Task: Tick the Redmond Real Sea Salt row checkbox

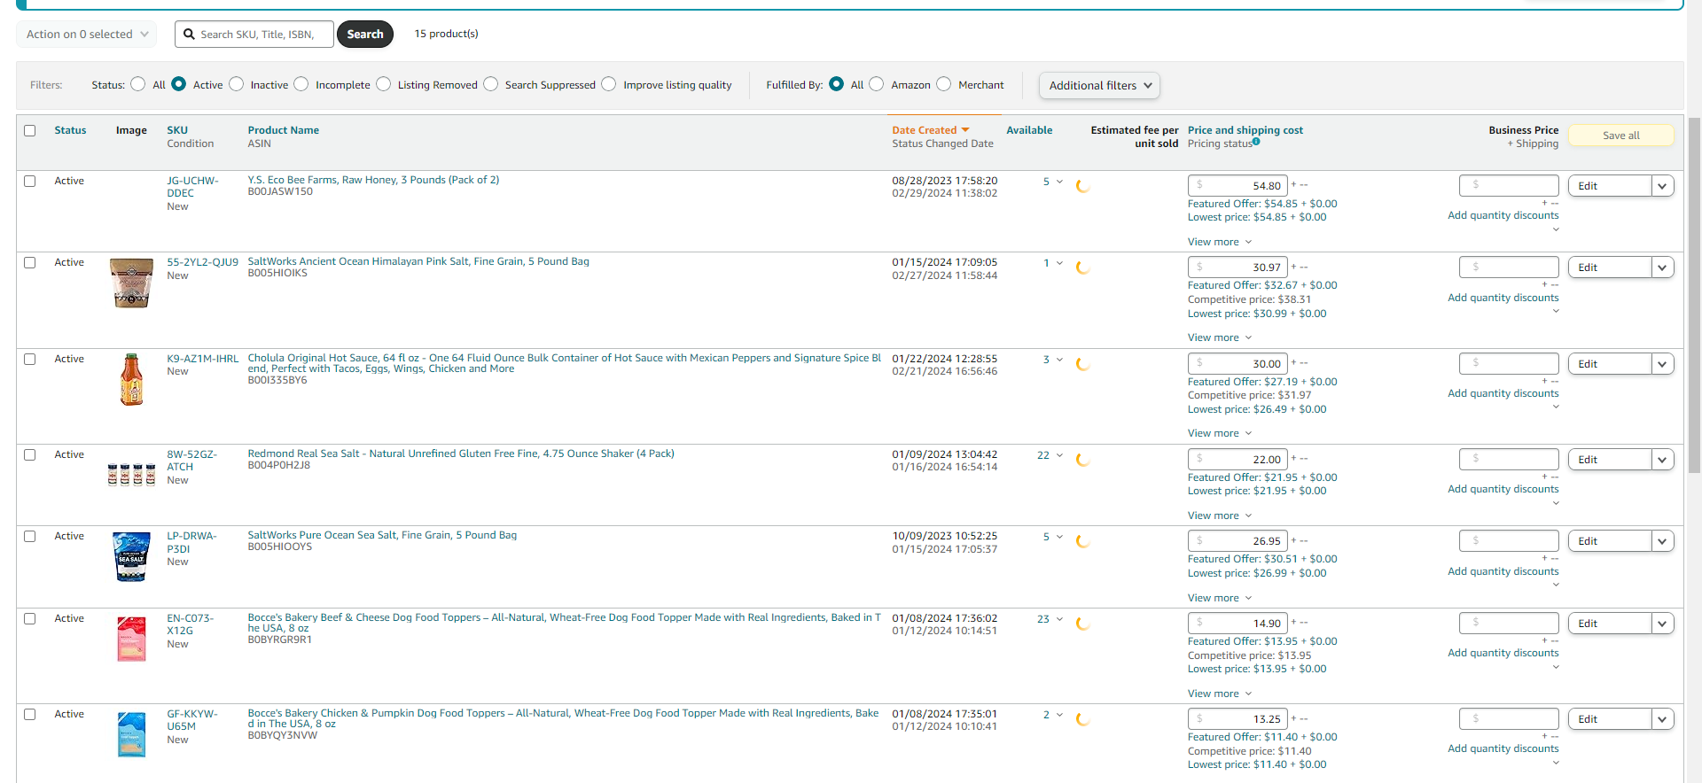Action: (x=30, y=455)
